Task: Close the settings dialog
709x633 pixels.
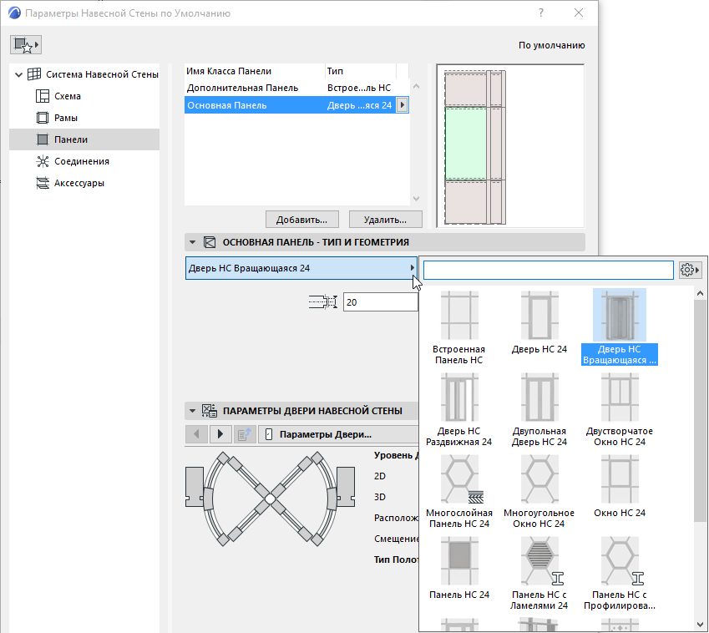Action: (x=579, y=13)
